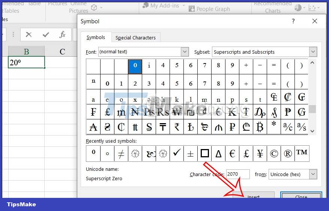Choose the recently used white square symbol
329x211 pixels.
(204, 154)
